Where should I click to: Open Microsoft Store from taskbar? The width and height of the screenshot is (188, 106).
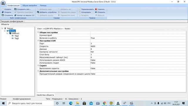click(x=84, y=103)
